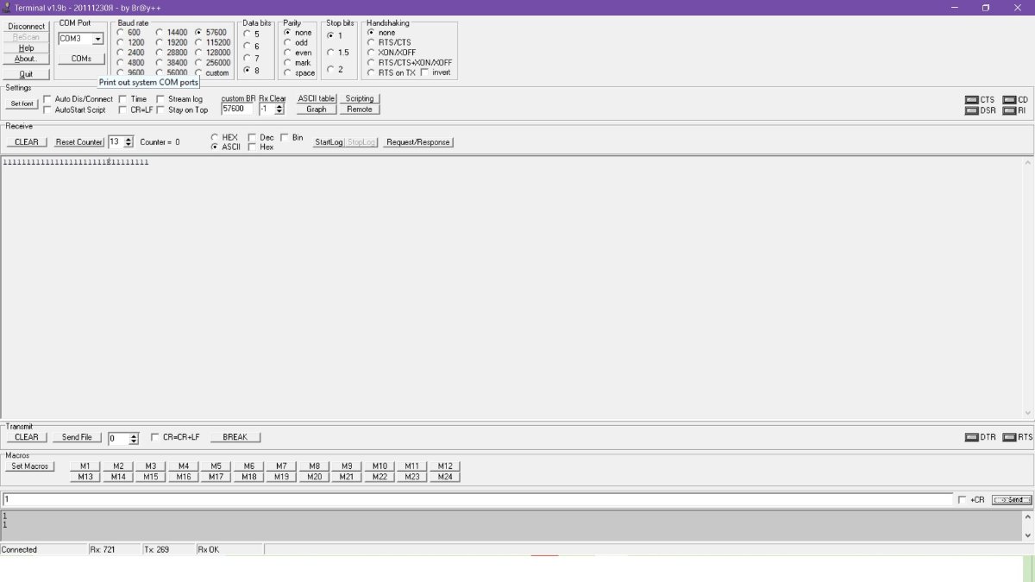Select 9600 baud rate
Screen dimensions: 1035x582
(x=121, y=72)
